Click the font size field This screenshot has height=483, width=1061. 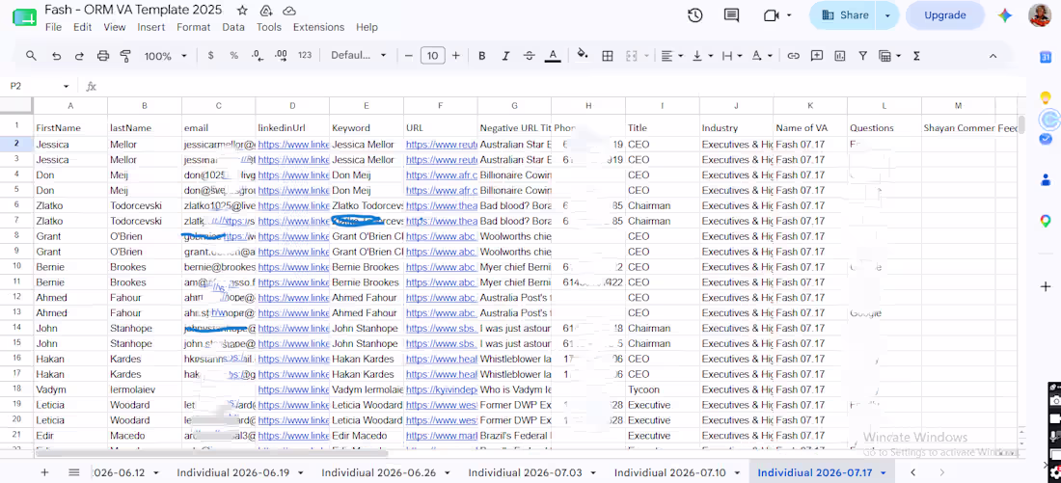(432, 56)
